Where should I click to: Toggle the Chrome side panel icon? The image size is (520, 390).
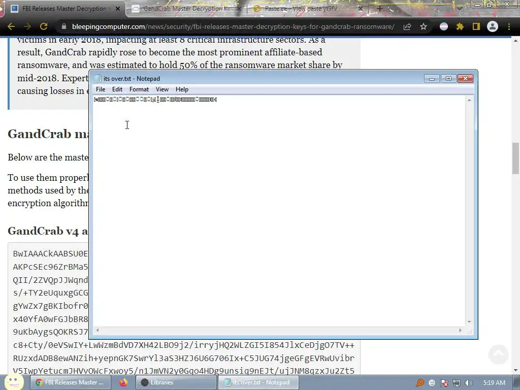(476, 26)
